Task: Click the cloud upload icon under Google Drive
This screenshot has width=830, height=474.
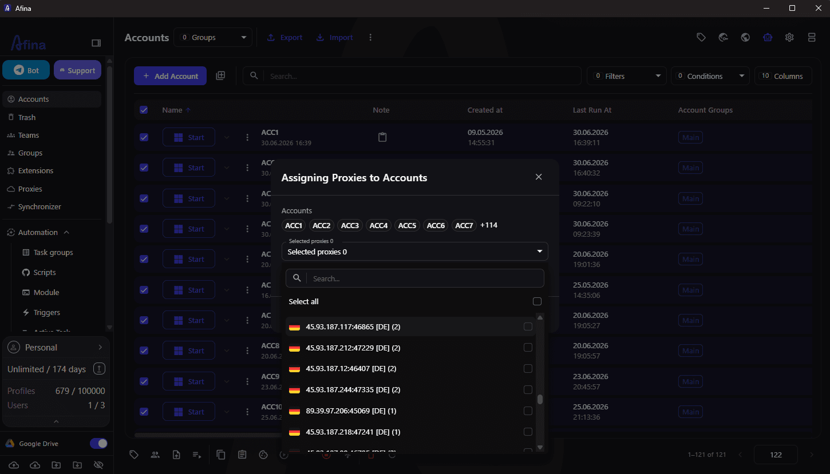Action: click(x=14, y=465)
